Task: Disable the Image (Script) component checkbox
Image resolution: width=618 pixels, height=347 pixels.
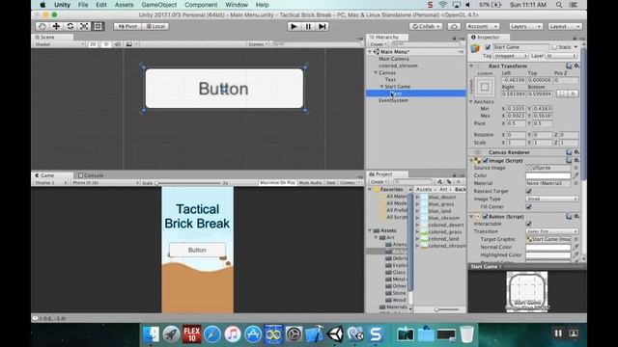Action: point(486,161)
